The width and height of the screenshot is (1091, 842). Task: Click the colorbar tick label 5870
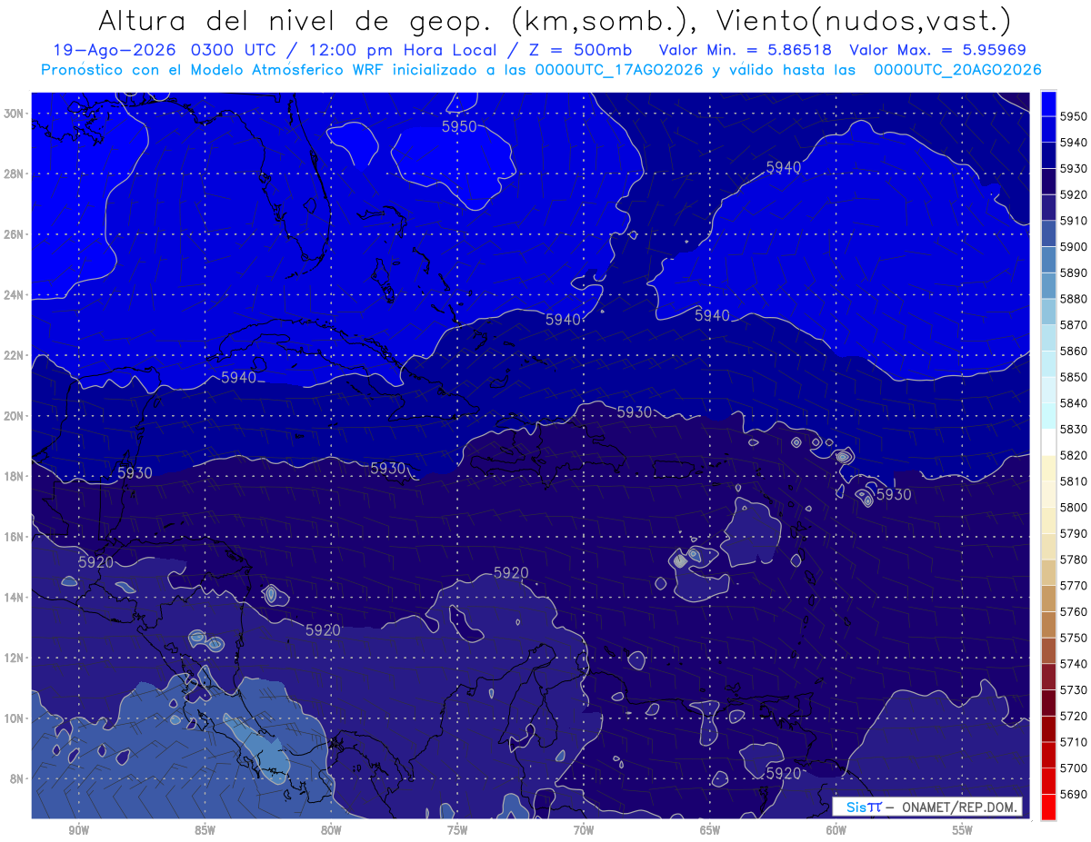1074,325
